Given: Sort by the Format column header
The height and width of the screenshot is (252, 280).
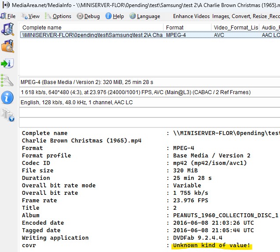Looking at the screenshot, I should point(187,28).
